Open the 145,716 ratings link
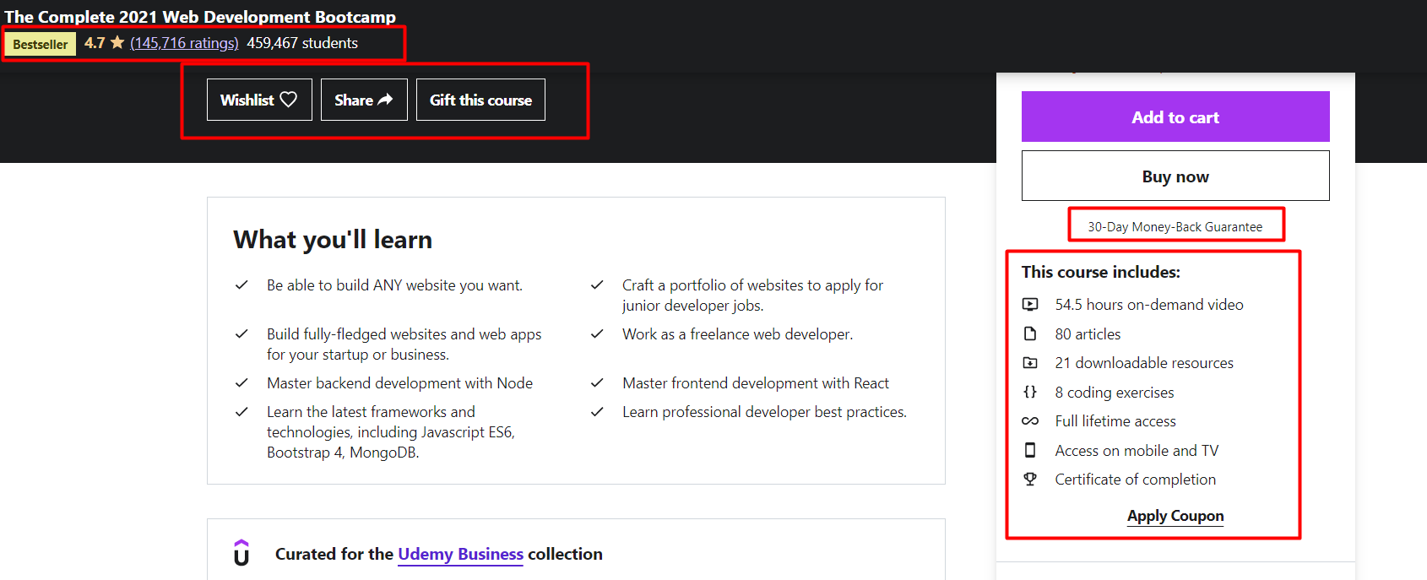This screenshot has height=580, width=1427. [x=184, y=43]
